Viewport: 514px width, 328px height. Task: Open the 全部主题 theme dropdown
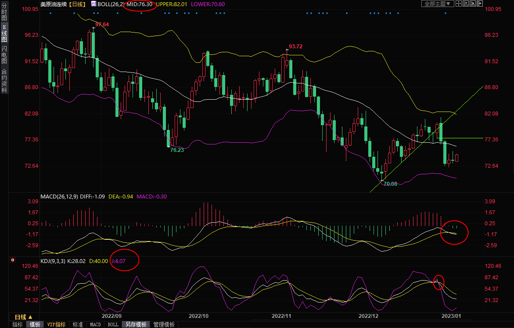pos(437,4)
